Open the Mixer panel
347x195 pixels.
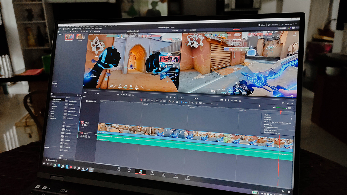tap(261, 25)
